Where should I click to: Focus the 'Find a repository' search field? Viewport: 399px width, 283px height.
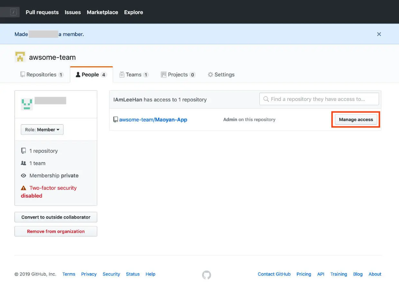pyautogui.click(x=319, y=99)
